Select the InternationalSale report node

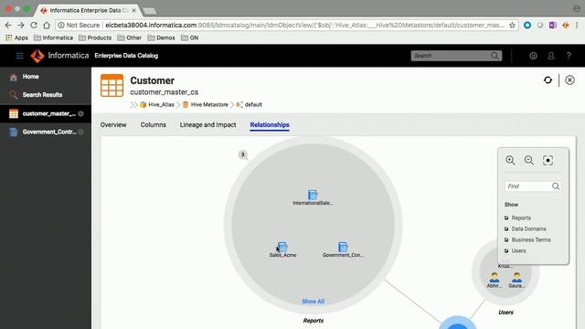tap(313, 197)
